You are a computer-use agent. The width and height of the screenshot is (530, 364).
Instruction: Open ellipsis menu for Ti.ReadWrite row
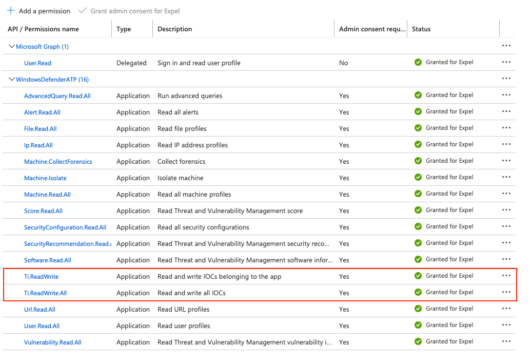506,276
